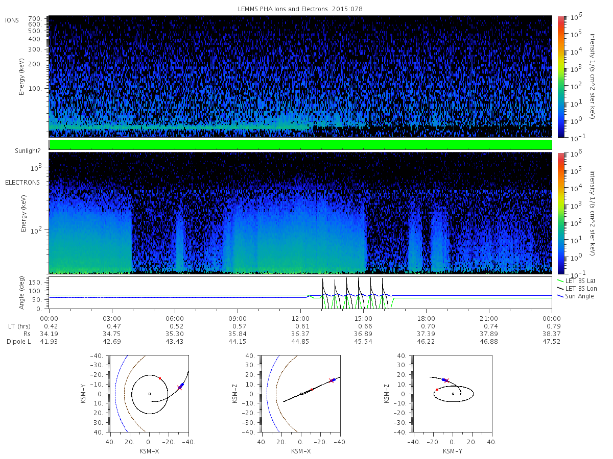Click the ELECTRONS panel label
The image size is (613, 459).
click(22, 182)
